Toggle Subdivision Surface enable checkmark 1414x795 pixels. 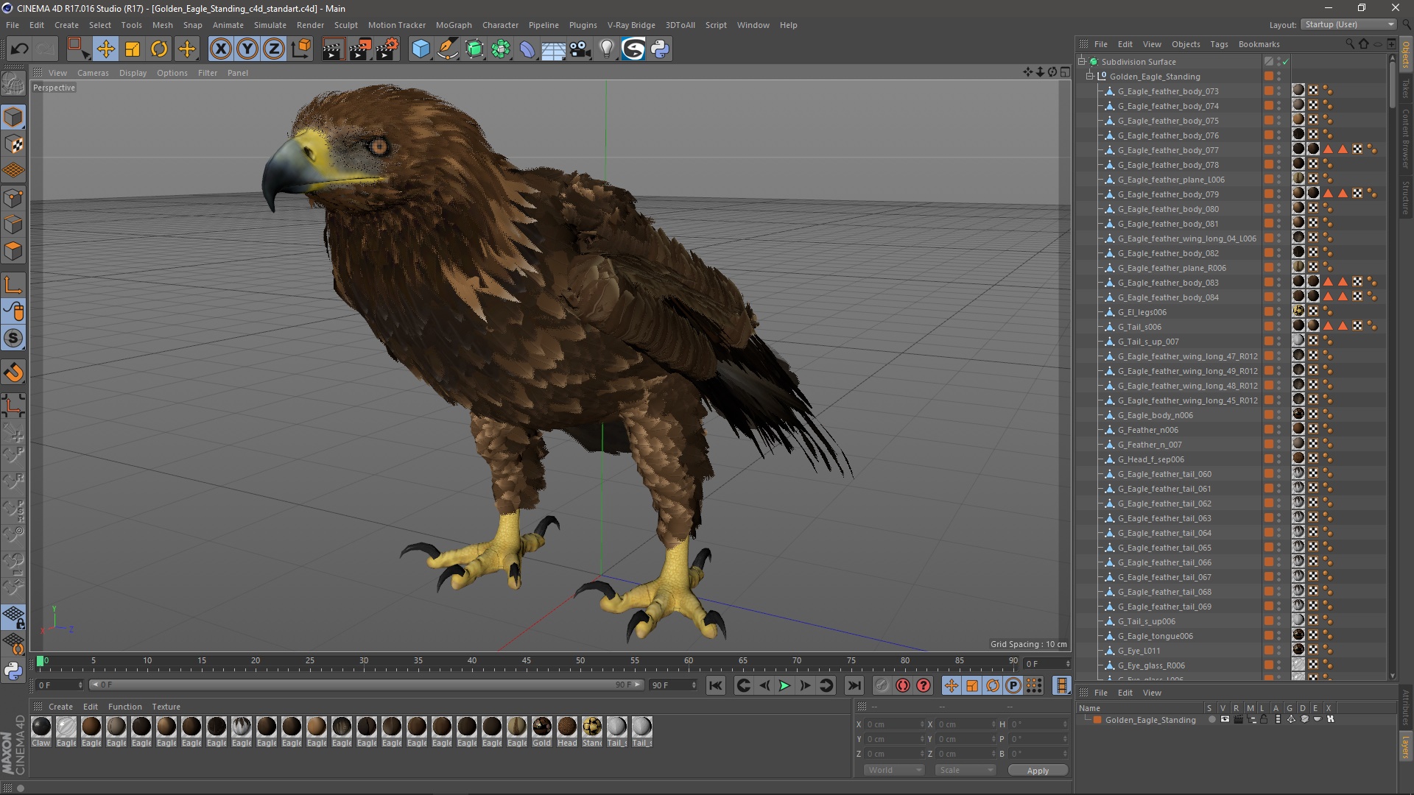pos(1286,62)
